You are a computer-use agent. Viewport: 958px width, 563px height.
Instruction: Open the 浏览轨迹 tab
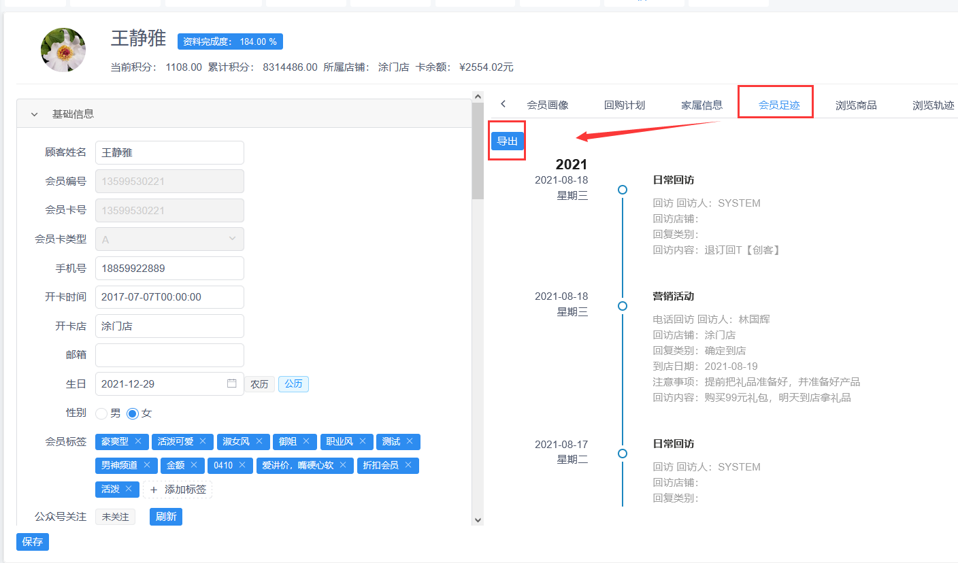[x=934, y=105]
